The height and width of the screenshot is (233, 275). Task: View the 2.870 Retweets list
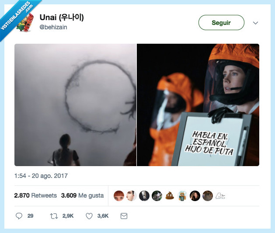[35, 195]
